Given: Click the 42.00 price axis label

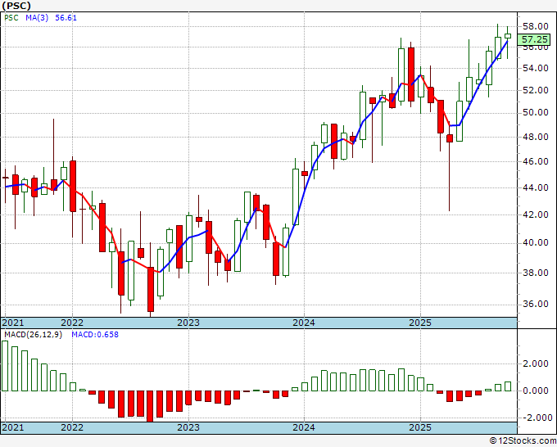Looking at the screenshot, I should tap(535, 214).
